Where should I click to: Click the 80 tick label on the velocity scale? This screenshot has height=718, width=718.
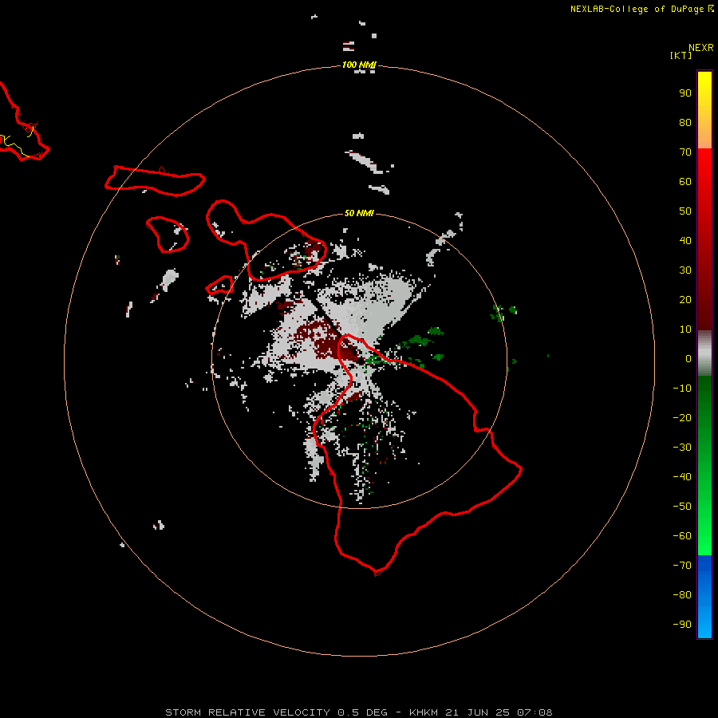[x=685, y=123]
